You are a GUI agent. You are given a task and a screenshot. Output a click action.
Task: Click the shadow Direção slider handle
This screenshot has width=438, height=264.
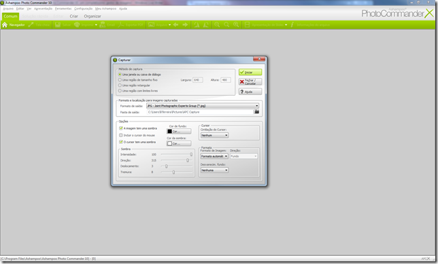[x=188, y=160]
